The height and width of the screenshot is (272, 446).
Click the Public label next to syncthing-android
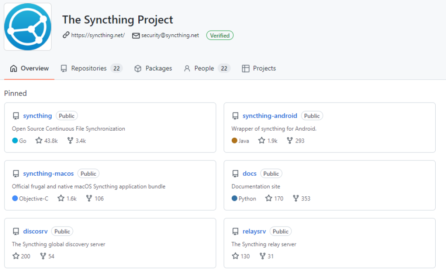coord(312,116)
